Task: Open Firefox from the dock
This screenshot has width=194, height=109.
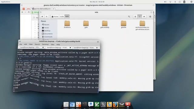Action: 115,104
